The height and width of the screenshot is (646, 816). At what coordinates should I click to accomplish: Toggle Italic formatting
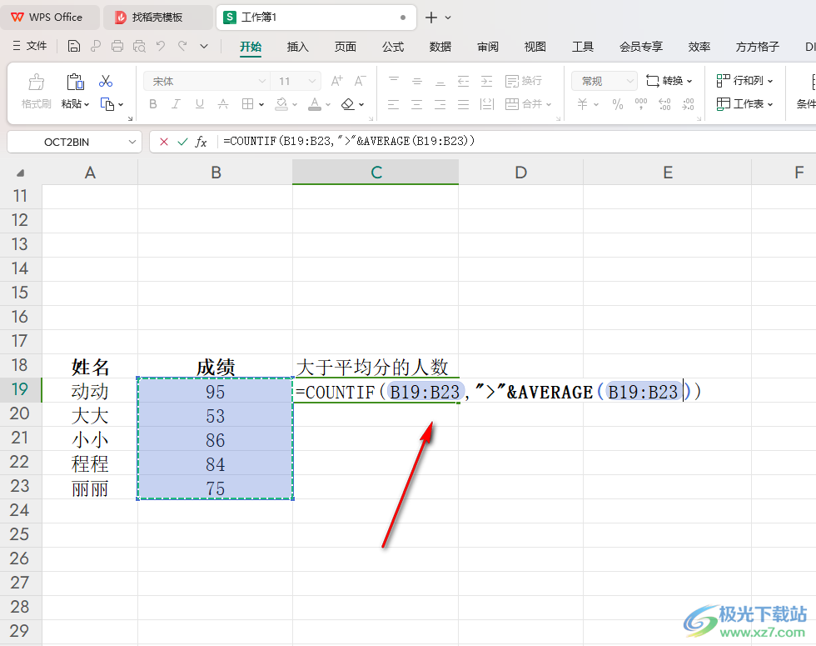coord(177,104)
